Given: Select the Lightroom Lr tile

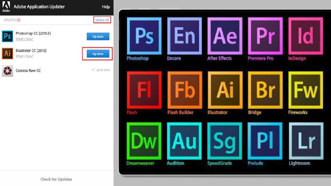Looking at the screenshot, I should 306,141.
